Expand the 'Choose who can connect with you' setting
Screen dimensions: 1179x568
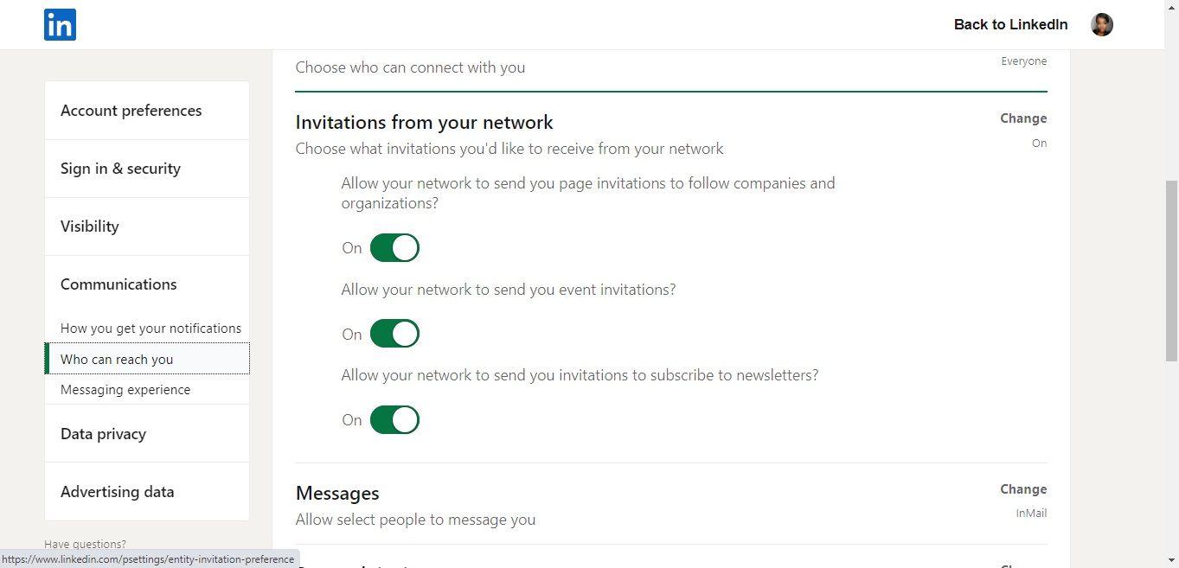pos(411,67)
